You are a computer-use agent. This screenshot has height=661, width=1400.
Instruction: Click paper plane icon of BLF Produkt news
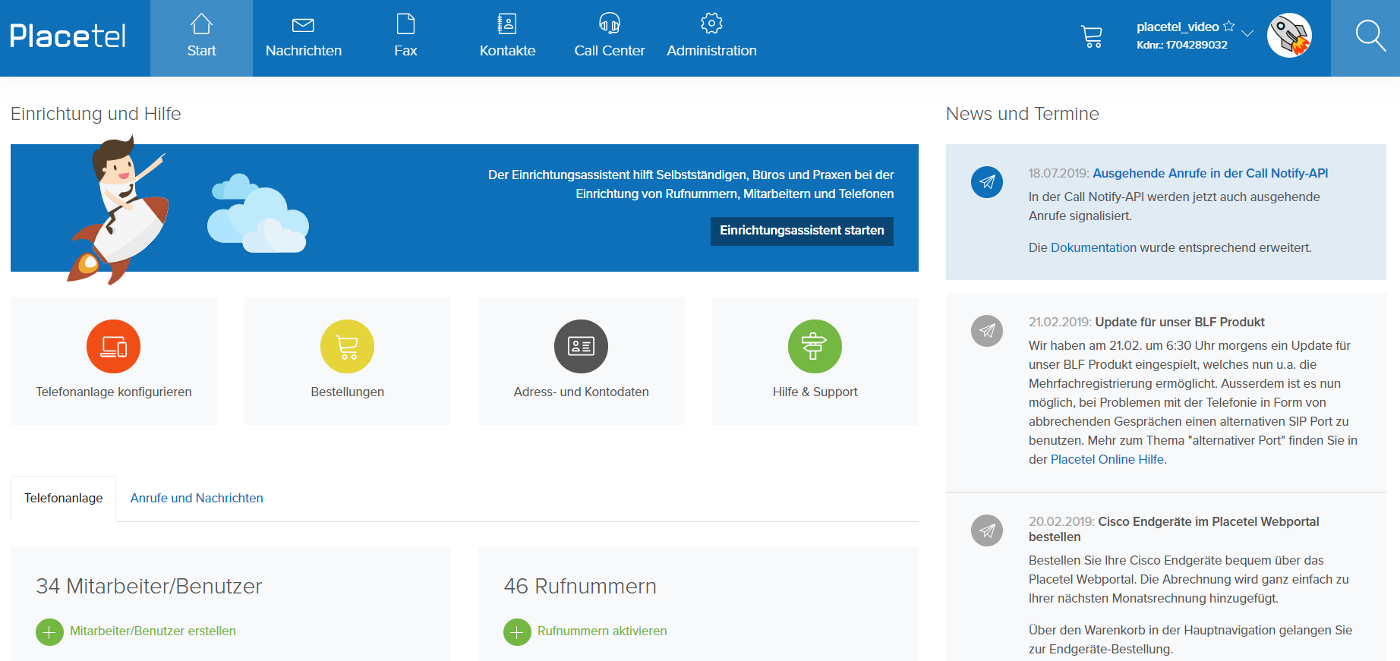coord(987,331)
